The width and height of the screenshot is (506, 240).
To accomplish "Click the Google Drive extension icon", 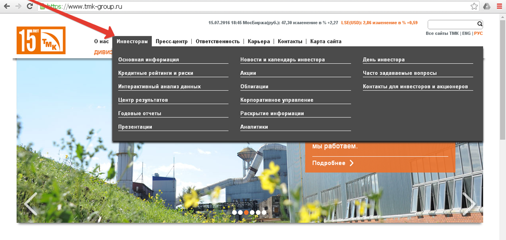I will click(x=486, y=7).
